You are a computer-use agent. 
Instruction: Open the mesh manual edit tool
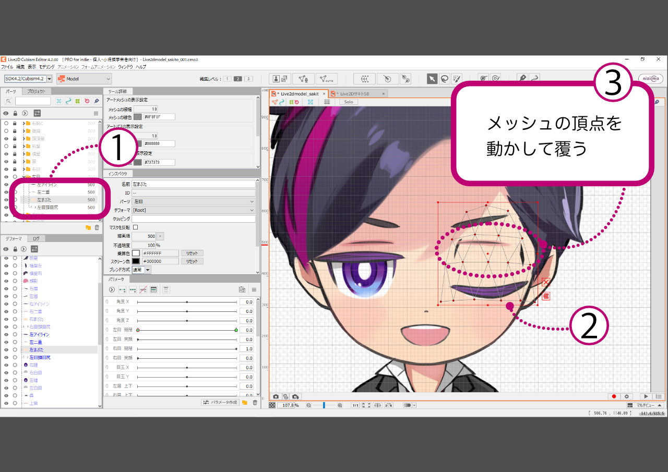303,78
